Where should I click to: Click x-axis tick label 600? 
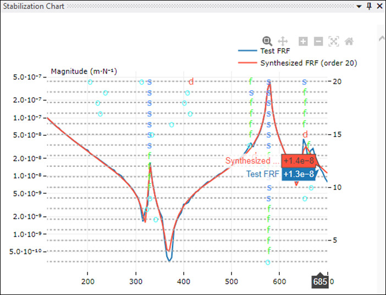279,281
